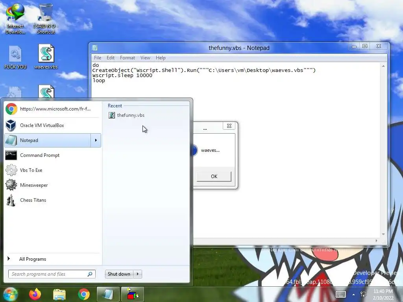Start Chess Titans from the Start menu
Viewport: 403px width, 302px height.
[x=53, y=200]
